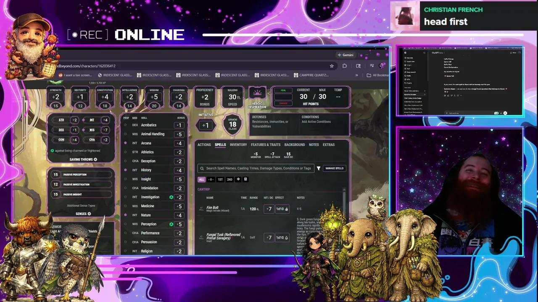
Task: Open the Actions tab
Action: (x=204, y=145)
